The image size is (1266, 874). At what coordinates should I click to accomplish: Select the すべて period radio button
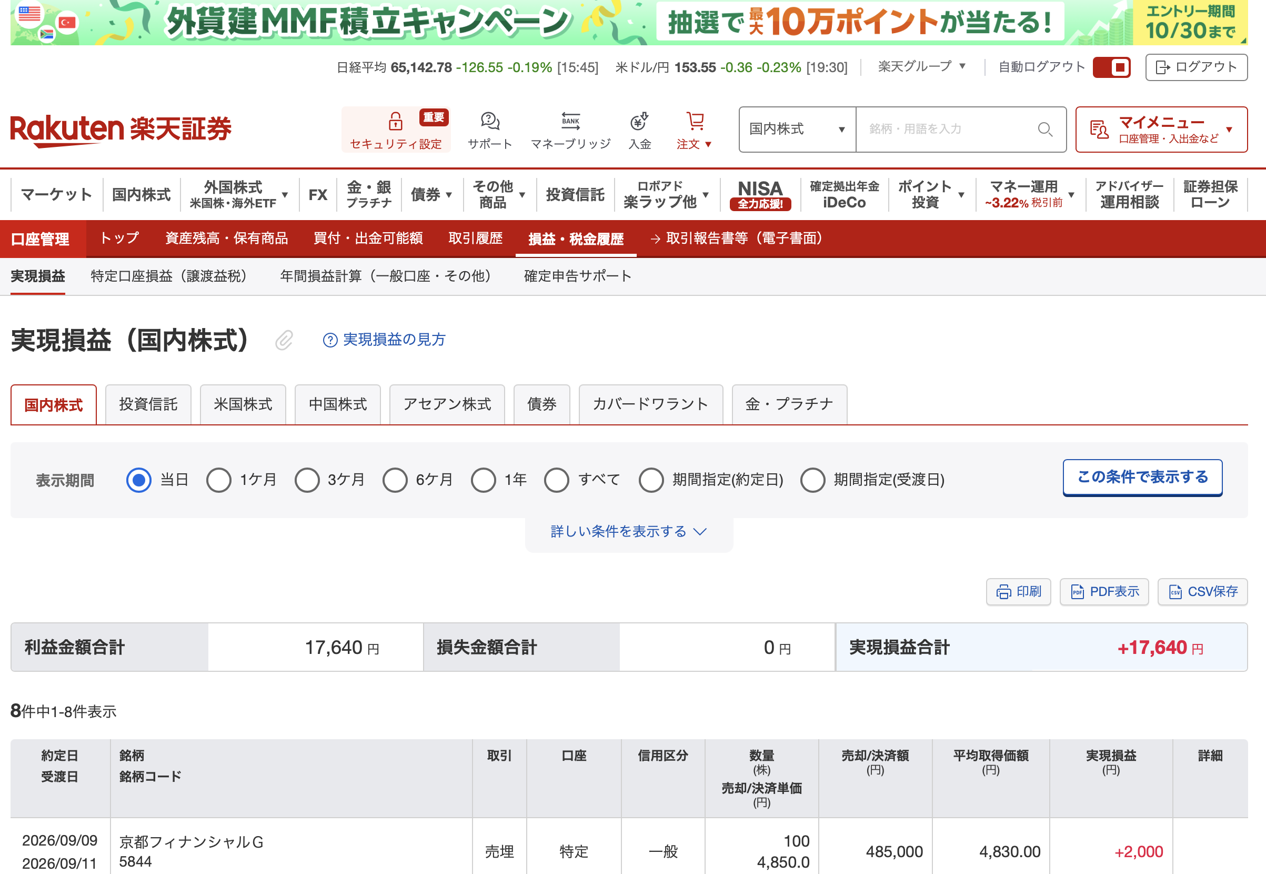coord(557,480)
